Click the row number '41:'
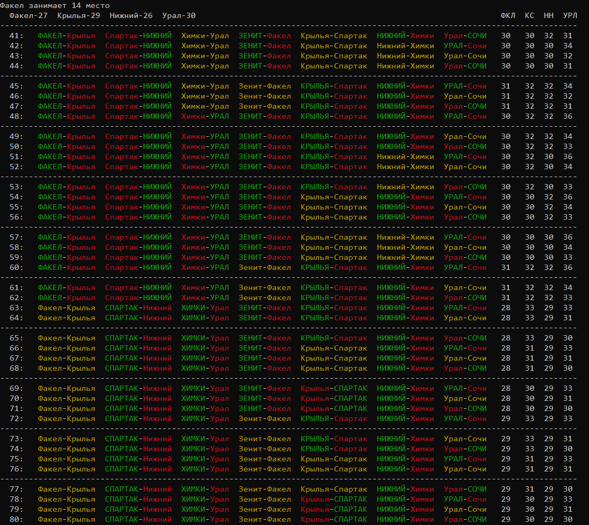This screenshot has width=589, height=525. point(16,36)
